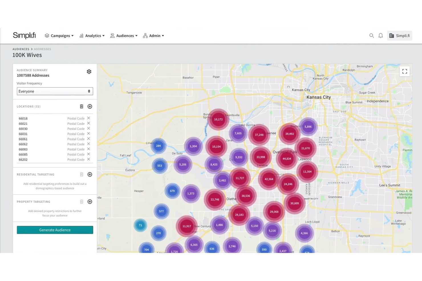Click the Generate Audience button
422x281 pixels.
55,230
